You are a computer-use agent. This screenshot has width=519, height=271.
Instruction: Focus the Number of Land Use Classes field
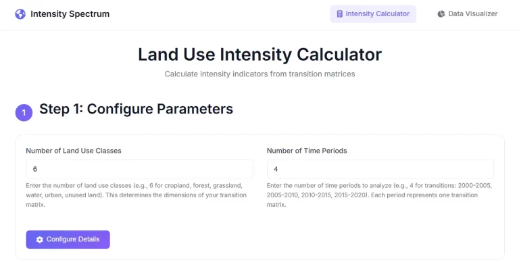pyautogui.click(x=139, y=169)
